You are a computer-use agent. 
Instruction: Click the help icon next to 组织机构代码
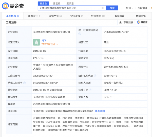tap(95, 75)
